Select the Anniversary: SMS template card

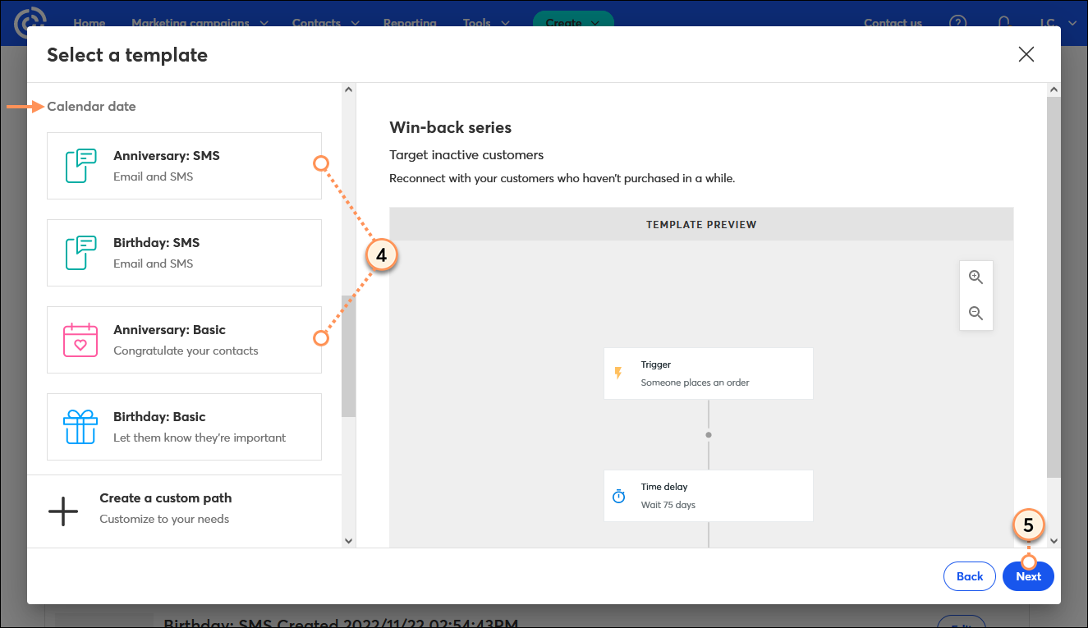tap(184, 166)
